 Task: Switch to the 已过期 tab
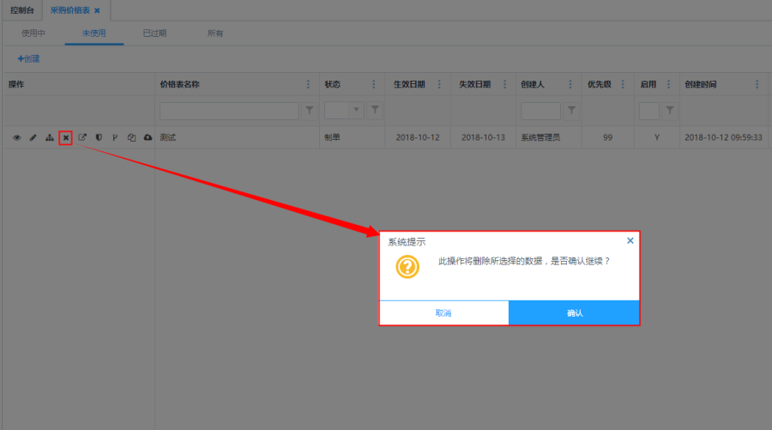point(154,33)
